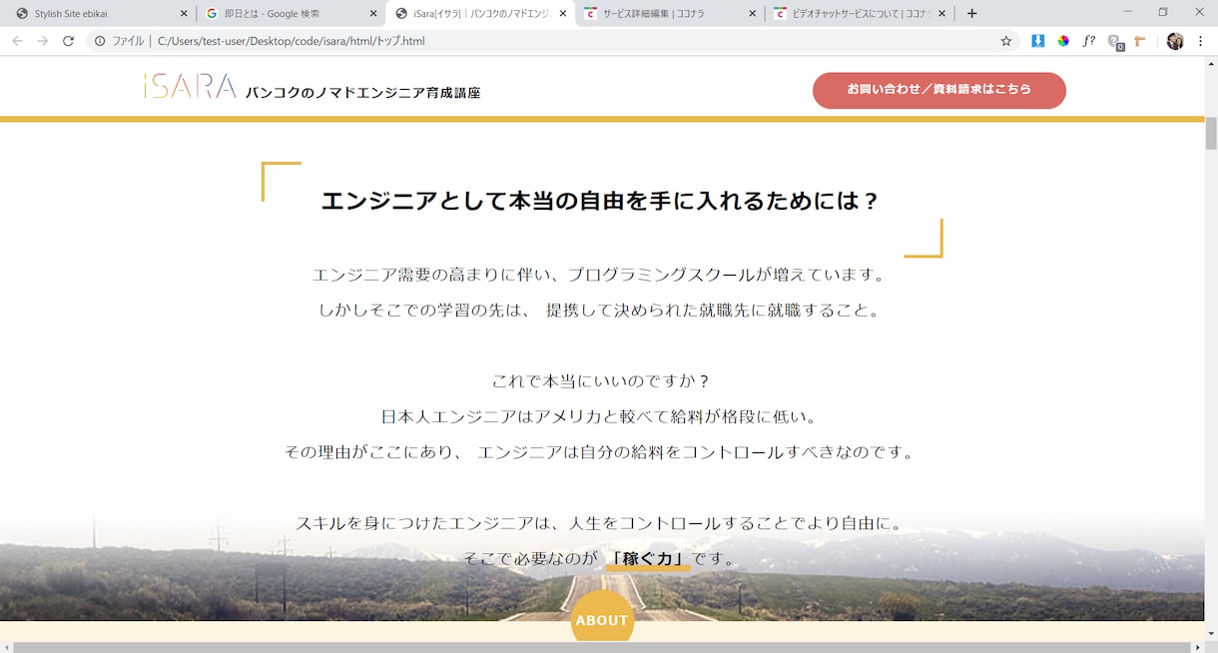Click お問い合わせ／資料請求はこちら button
Screen dimensions: 1218x653
click(939, 90)
